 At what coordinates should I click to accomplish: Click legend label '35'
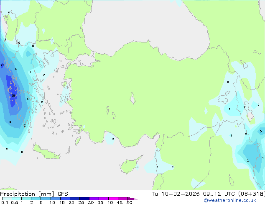coord(100,202)
